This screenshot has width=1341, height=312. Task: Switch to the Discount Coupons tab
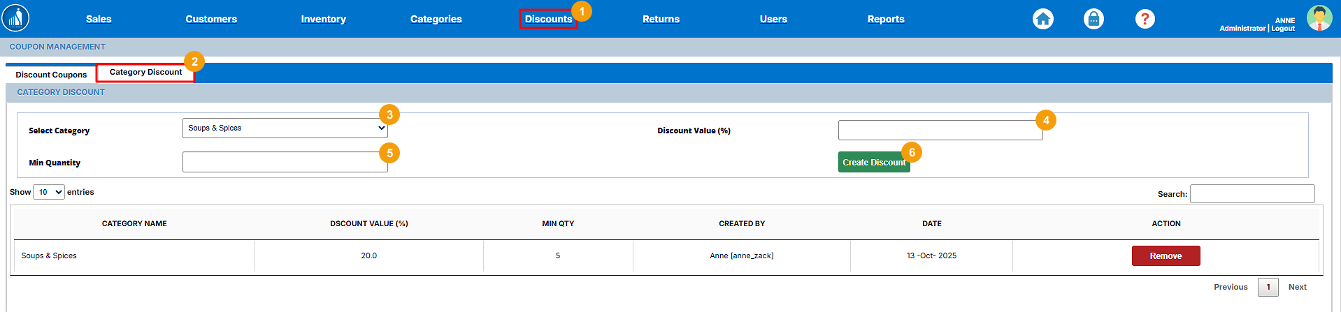pyautogui.click(x=51, y=75)
